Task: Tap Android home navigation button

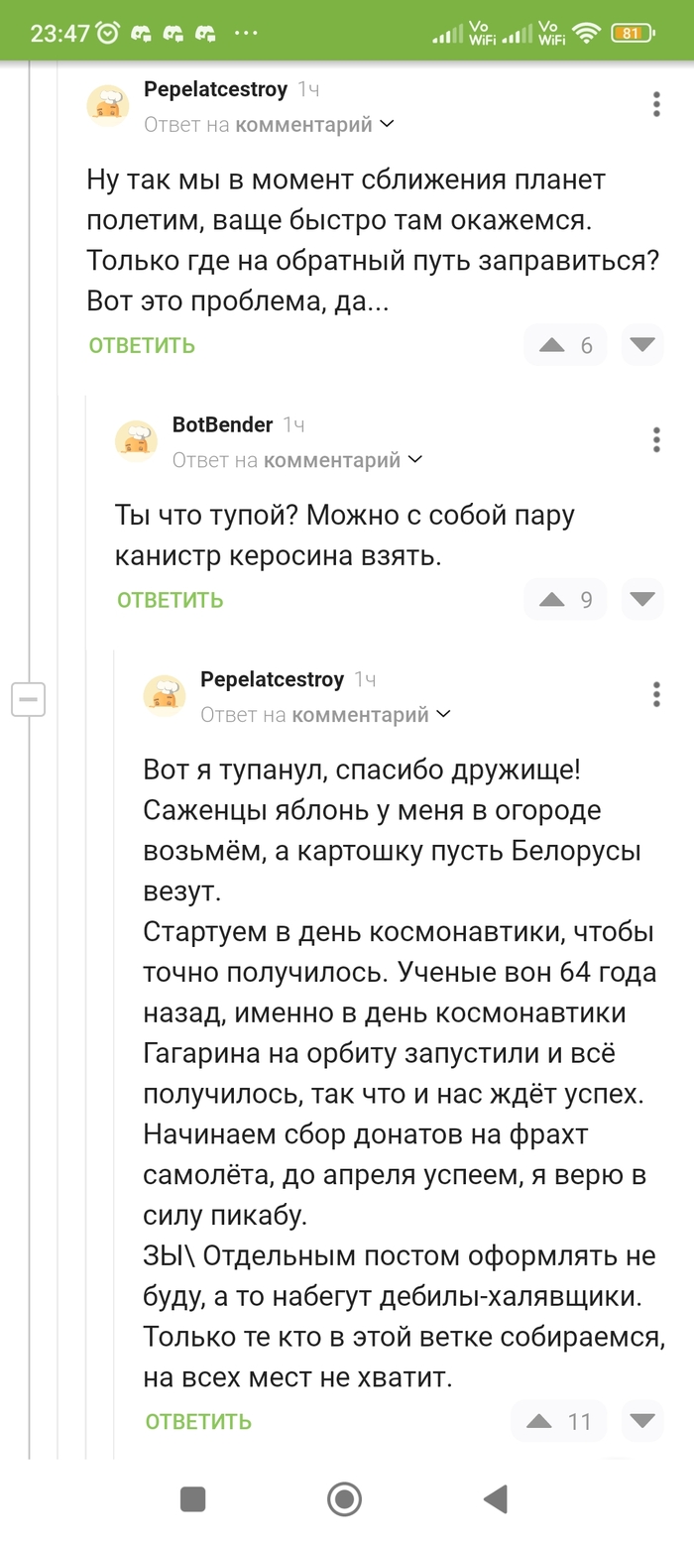Action: 345,1498
